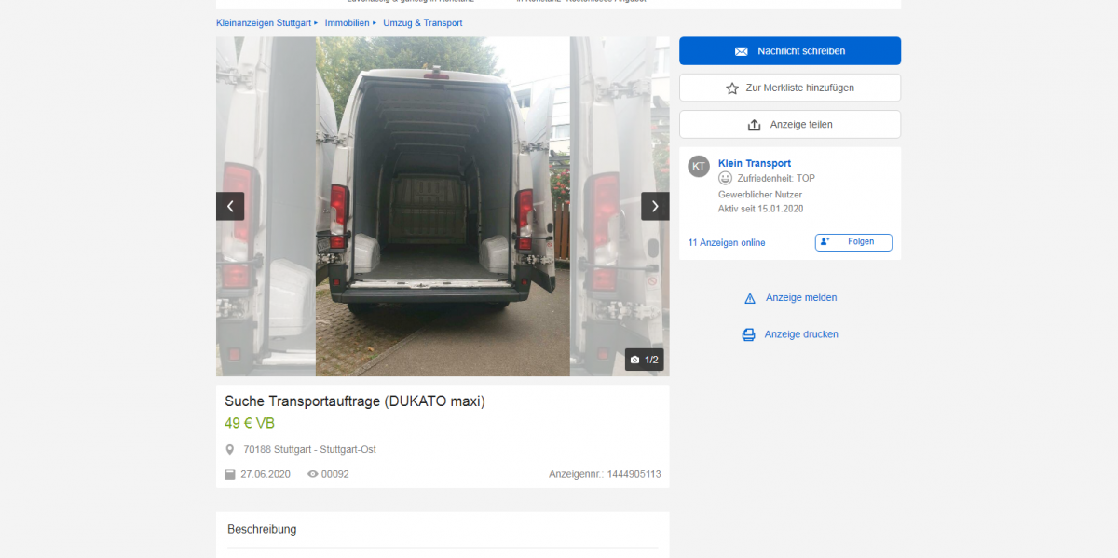The width and height of the screenshot is (1118, 558).
Task: Open Immobilien breadcrumb link
Action: tap(347, 23)
